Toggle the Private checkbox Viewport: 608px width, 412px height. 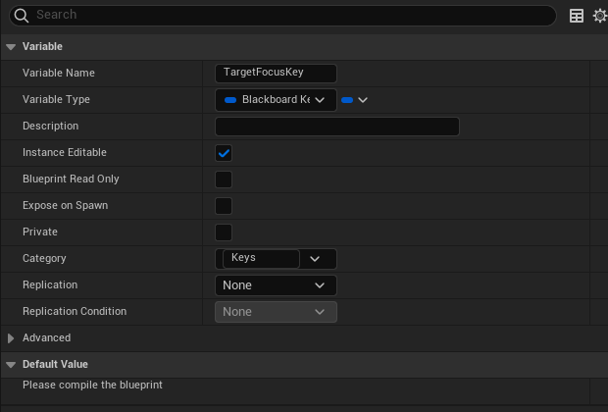click(x=224, y=232)
